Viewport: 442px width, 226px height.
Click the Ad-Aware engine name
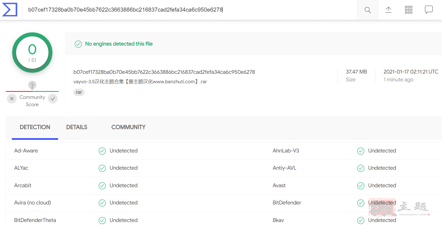pos(26,151)
